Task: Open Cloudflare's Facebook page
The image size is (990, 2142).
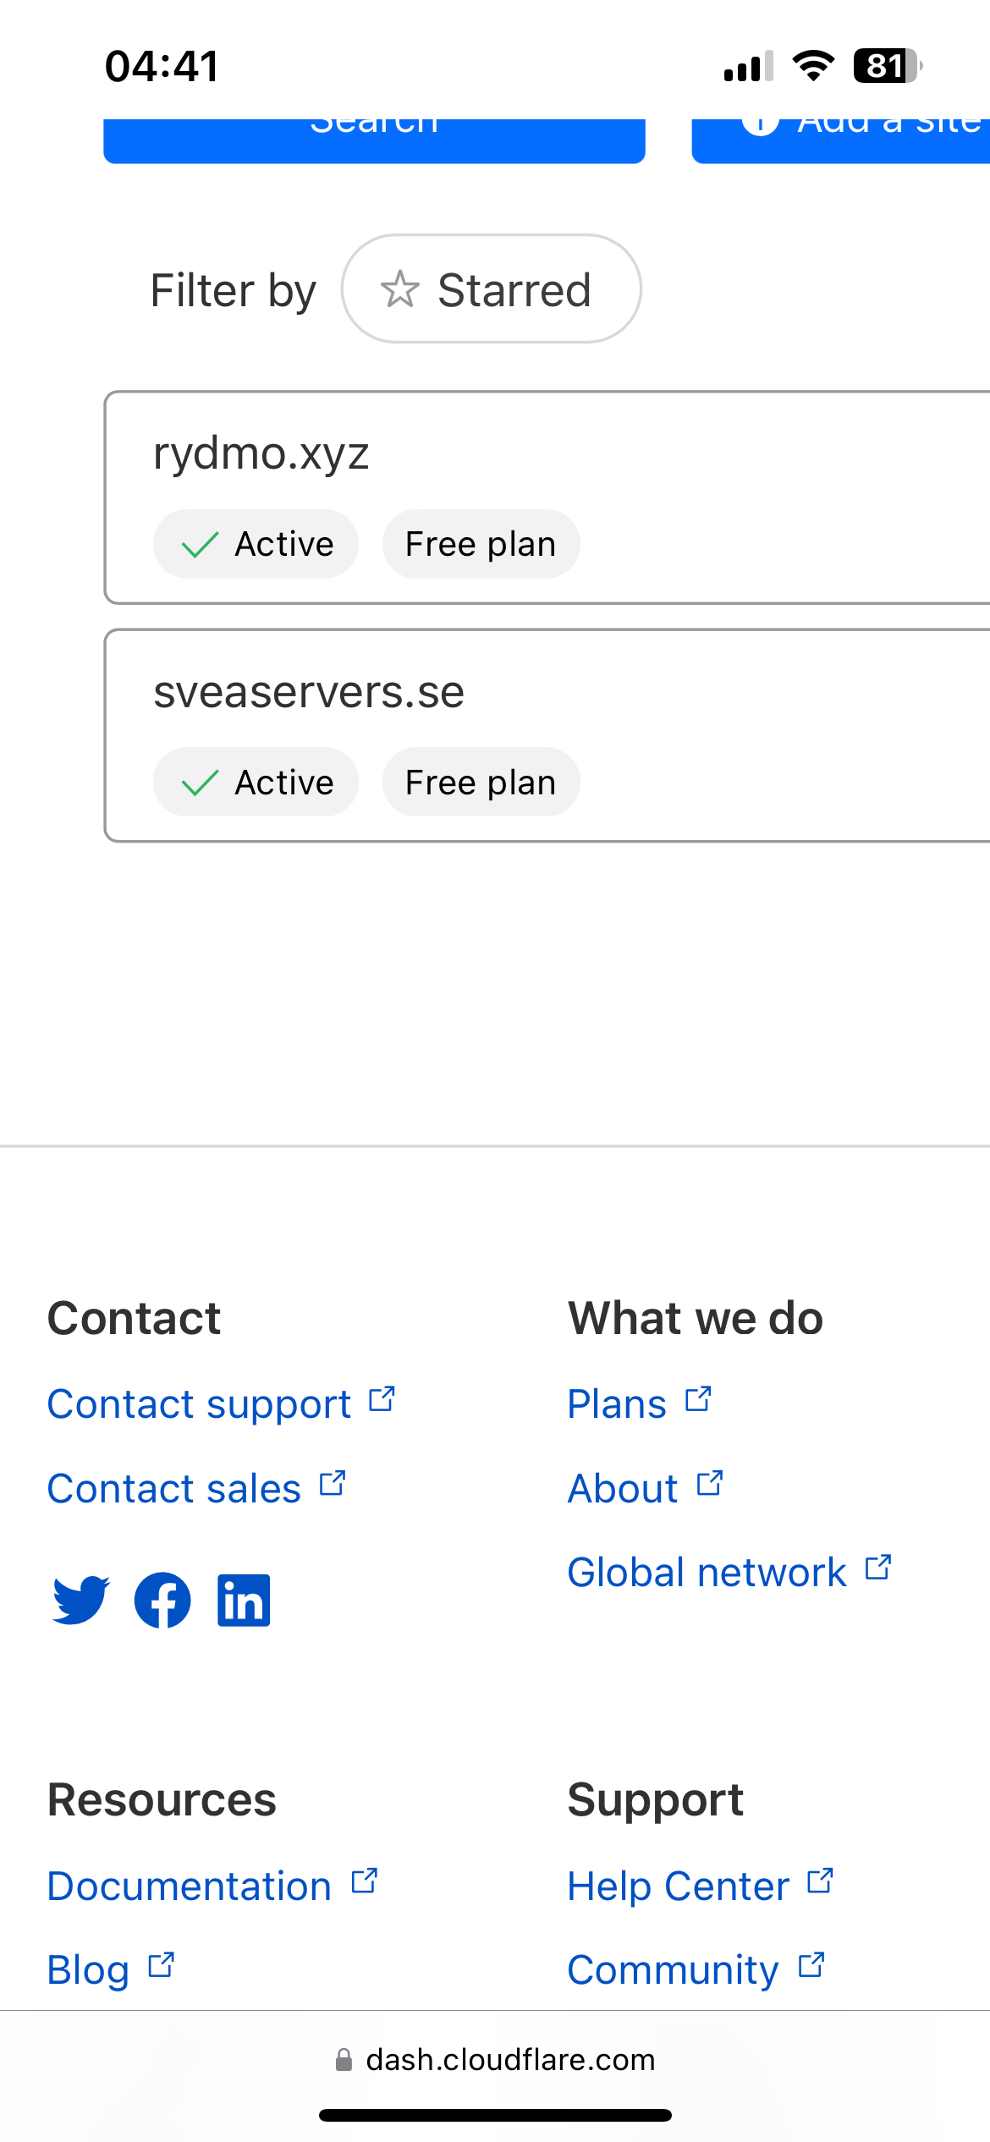Action: [x=162, y=1600]
